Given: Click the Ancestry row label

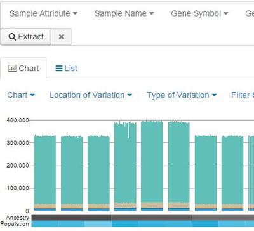Looking at the screenshot, I should [17, 218].
